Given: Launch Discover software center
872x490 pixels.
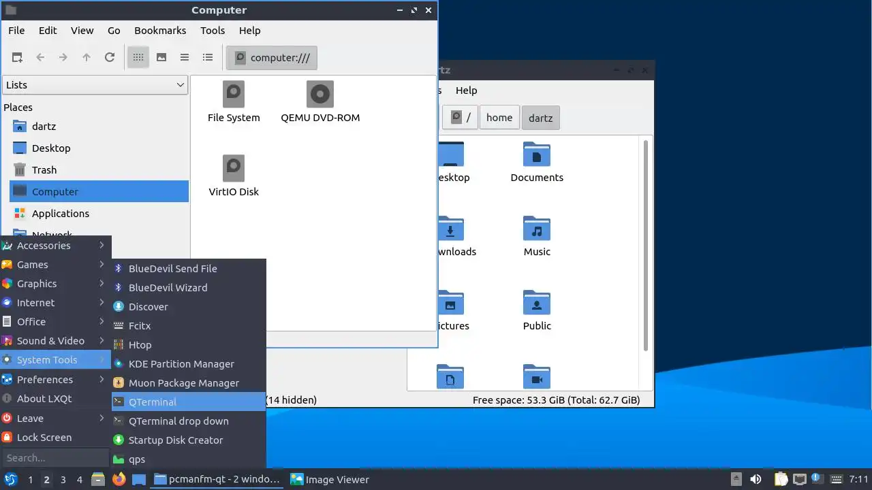Looking at the screenshot, I should 189,307.
